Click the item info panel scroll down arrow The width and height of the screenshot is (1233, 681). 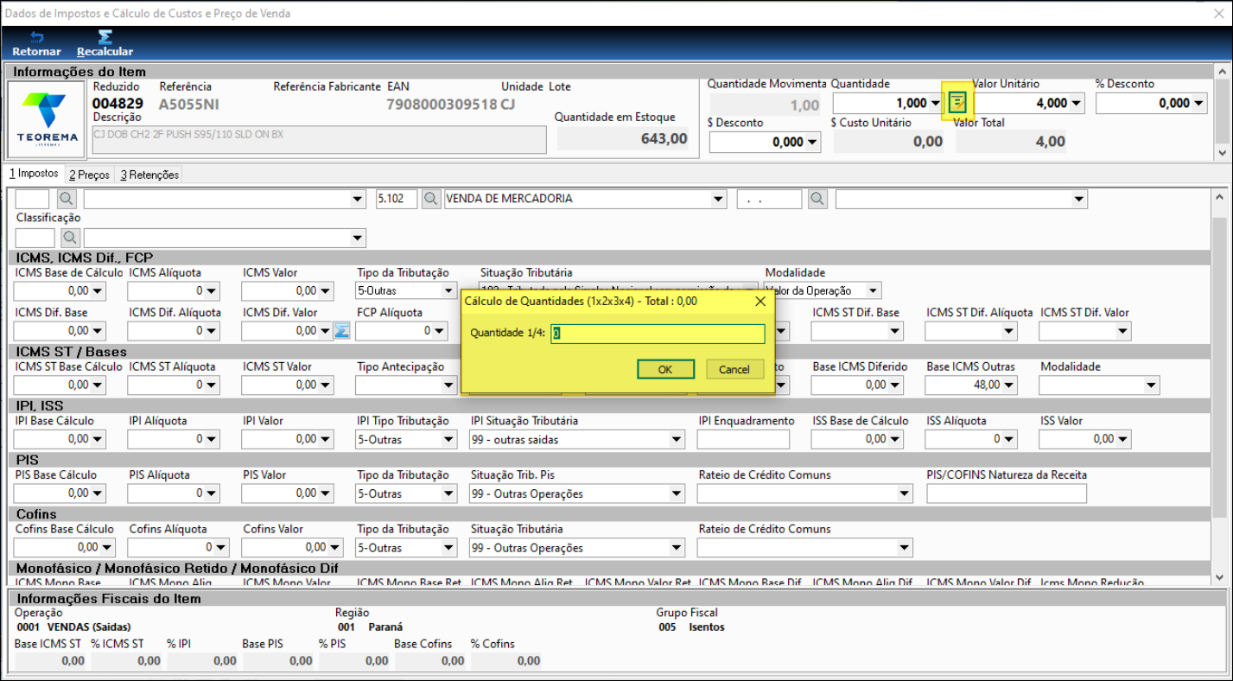point(1221,153)
